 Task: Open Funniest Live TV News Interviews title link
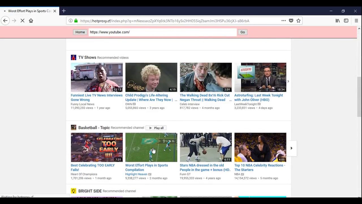(x=96, y=97)
